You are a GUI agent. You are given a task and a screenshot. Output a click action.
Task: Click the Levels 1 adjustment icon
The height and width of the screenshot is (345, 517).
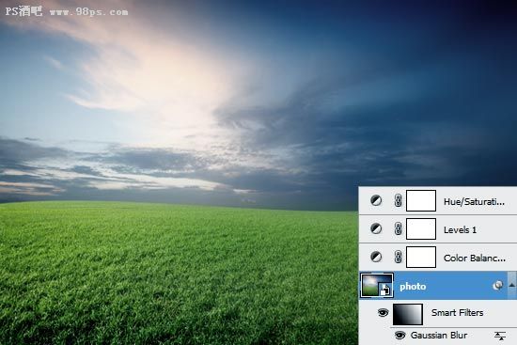click(376, 228)
